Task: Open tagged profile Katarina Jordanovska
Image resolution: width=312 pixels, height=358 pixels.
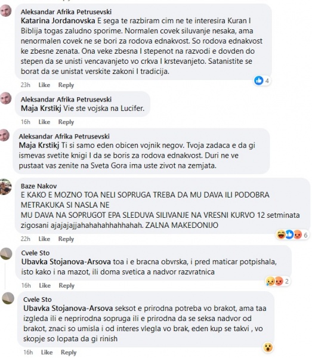Action: tap(58, 21)
